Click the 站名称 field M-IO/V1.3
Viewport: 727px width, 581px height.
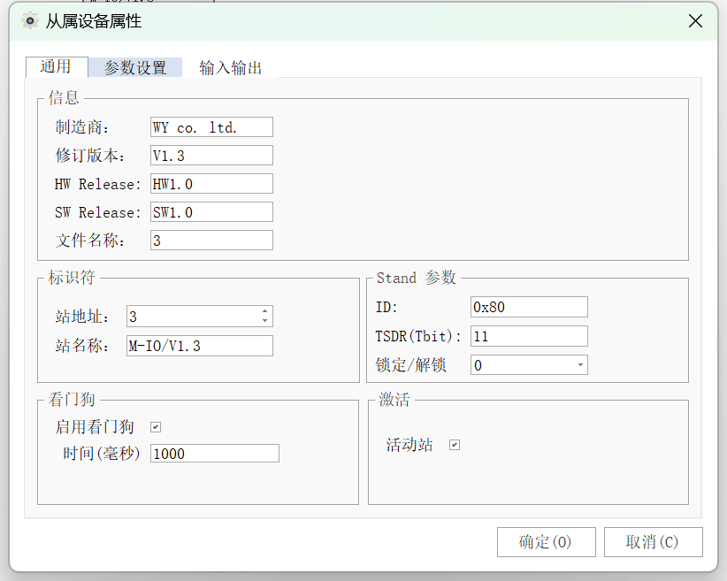tap(199, 346)
